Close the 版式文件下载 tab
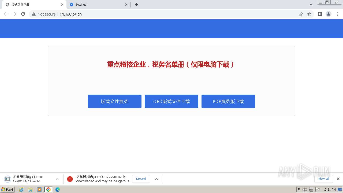This screenshot has height=193, width=343. (62, 5)
